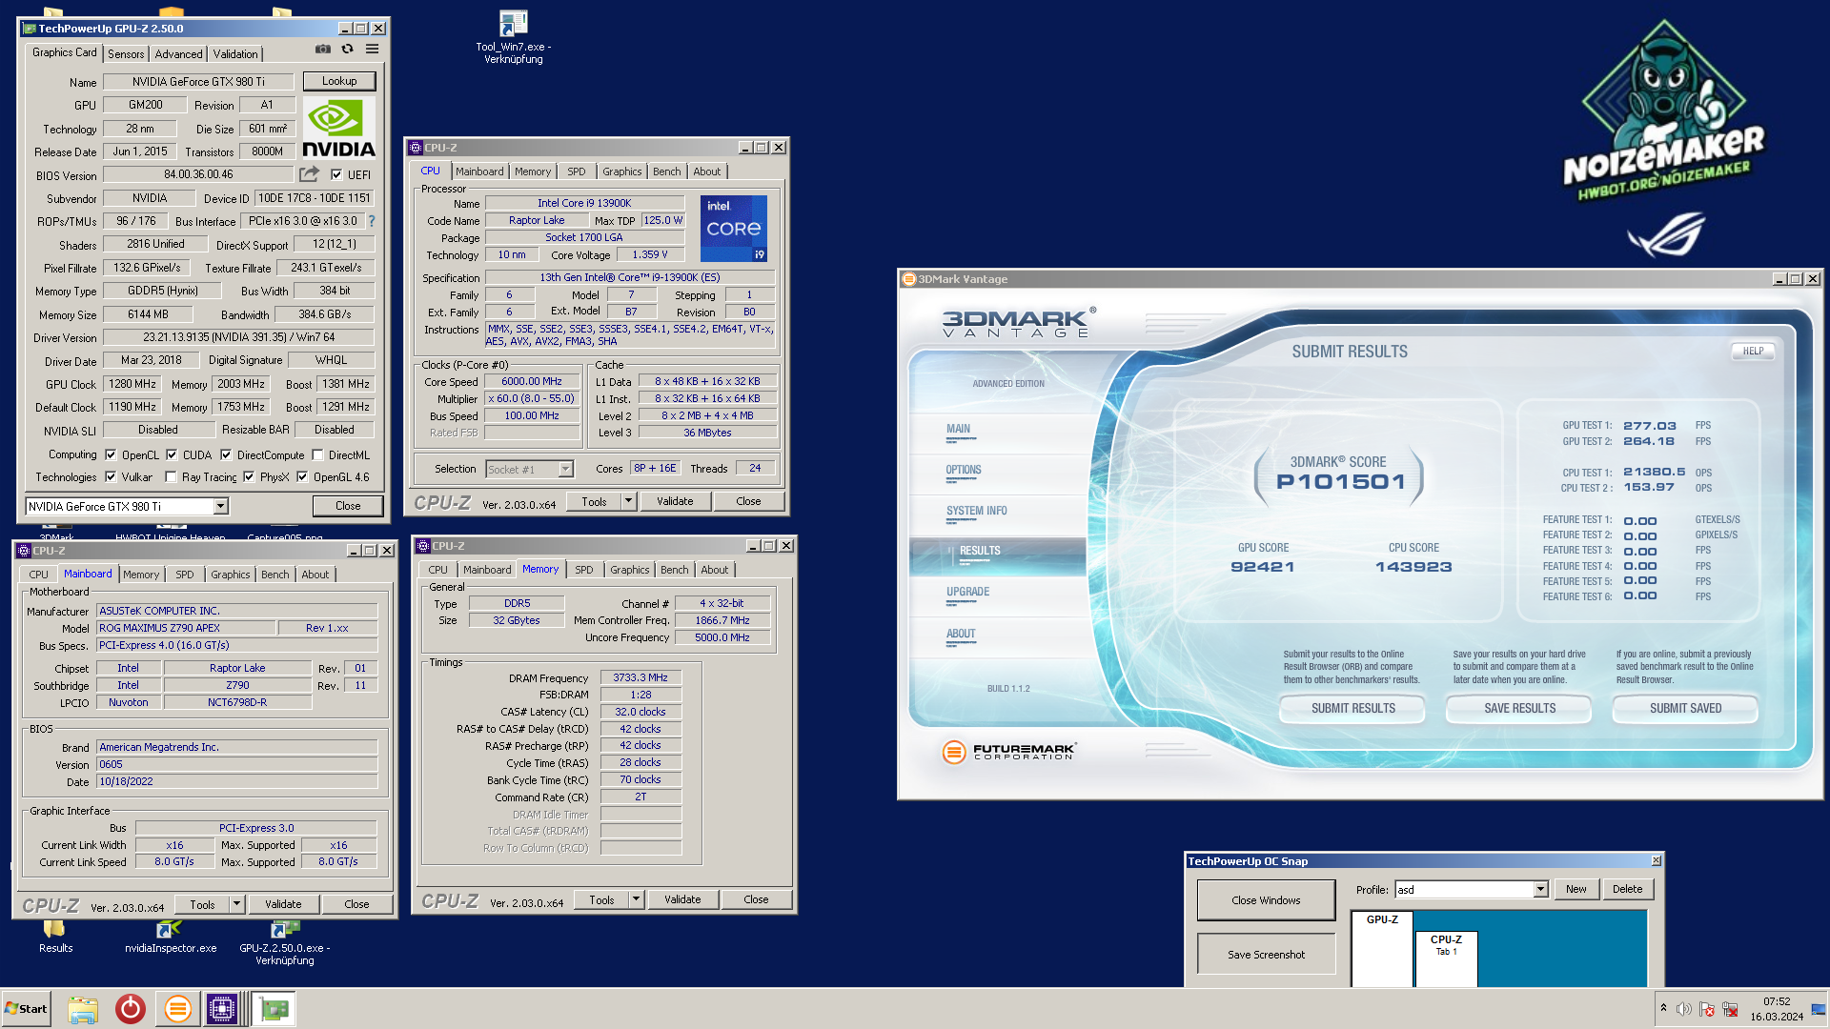Viewport: 1830px width, 1029px height.
Task: Open SPD tab in CPU-Z CPU window
Action: [577, 171]
